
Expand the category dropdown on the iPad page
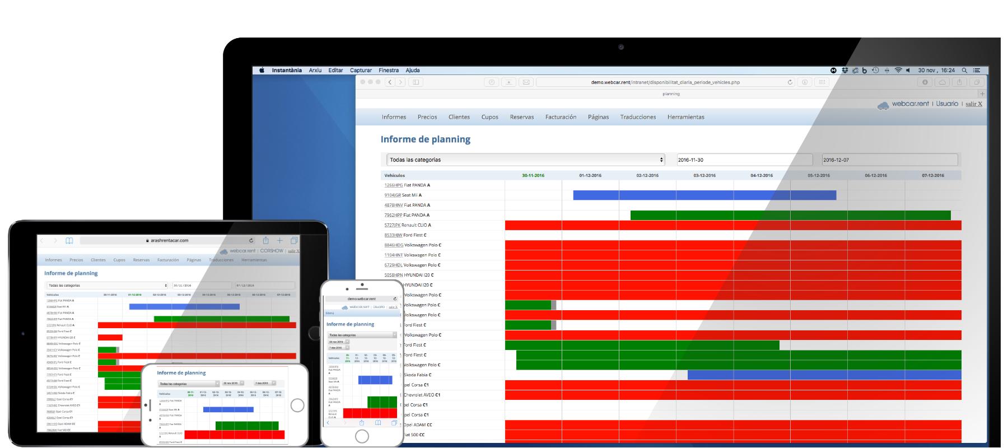[106, 286]
